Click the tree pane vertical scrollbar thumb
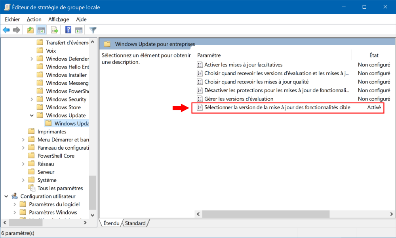 pyautogui.click(x=93, y=192)
